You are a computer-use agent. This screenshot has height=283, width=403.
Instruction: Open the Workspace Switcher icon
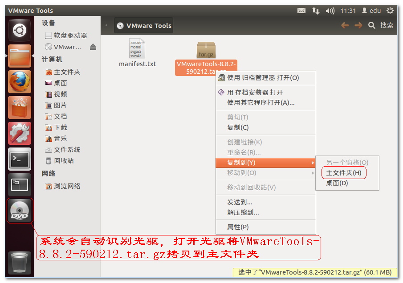click(20, 184)
